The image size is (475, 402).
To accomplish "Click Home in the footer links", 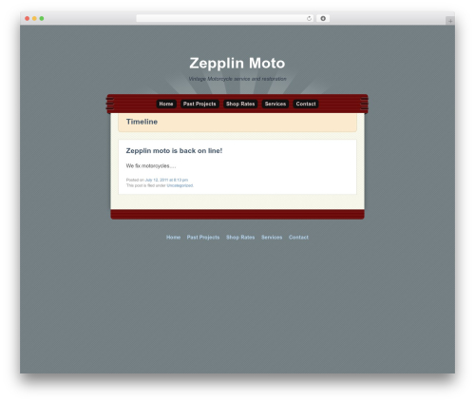I will 173,238.
